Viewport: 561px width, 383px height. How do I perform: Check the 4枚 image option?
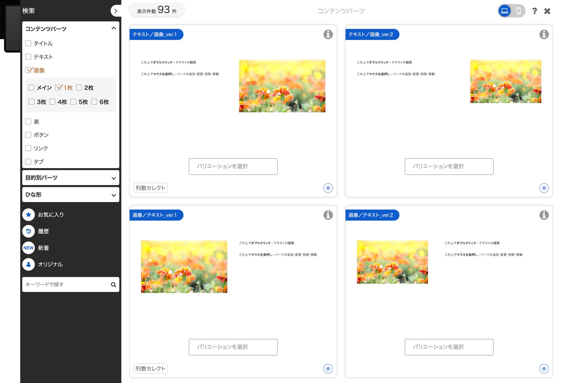pyautogui.click(x=52, y=102)
